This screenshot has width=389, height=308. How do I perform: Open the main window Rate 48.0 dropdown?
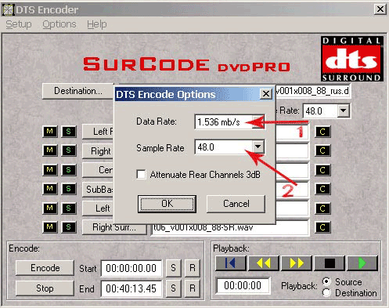pyautogui.click(x=343, y=111)
